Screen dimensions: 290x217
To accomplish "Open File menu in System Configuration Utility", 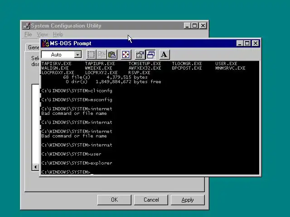I will click(x=28, y=34).
